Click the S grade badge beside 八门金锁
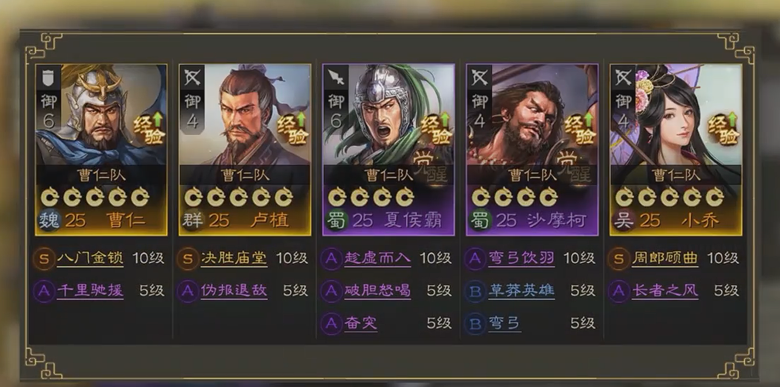This screenshot has height=387, width=780. (44, 258)
